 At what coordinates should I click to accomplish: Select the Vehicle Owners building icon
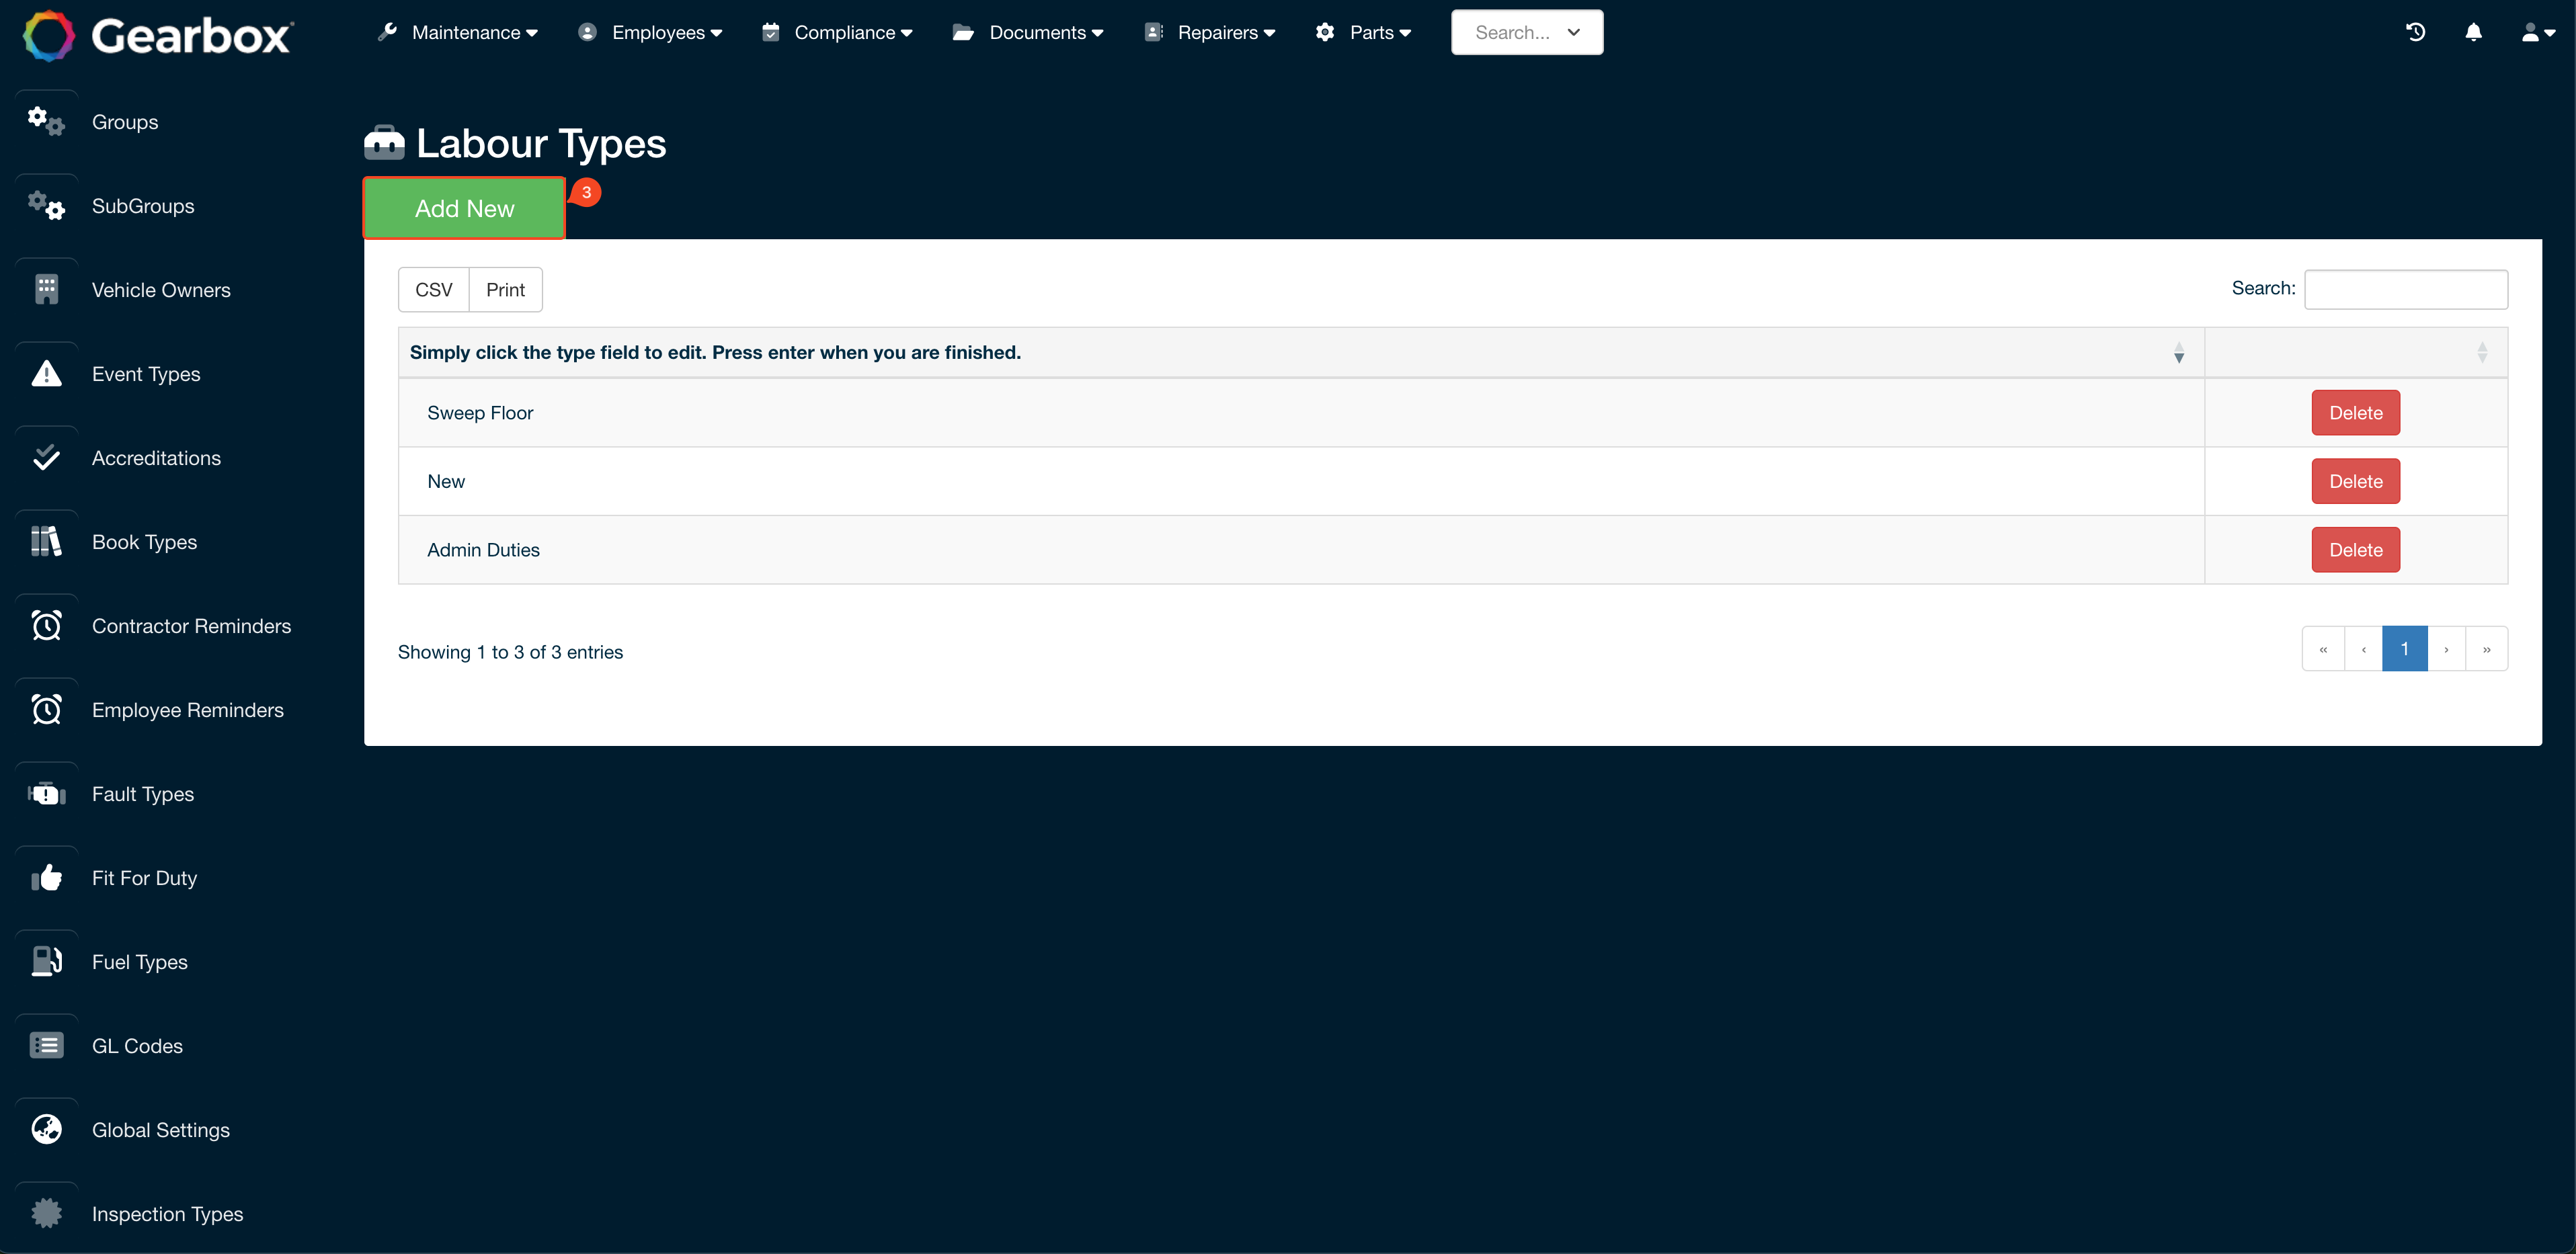click(46, 289)
